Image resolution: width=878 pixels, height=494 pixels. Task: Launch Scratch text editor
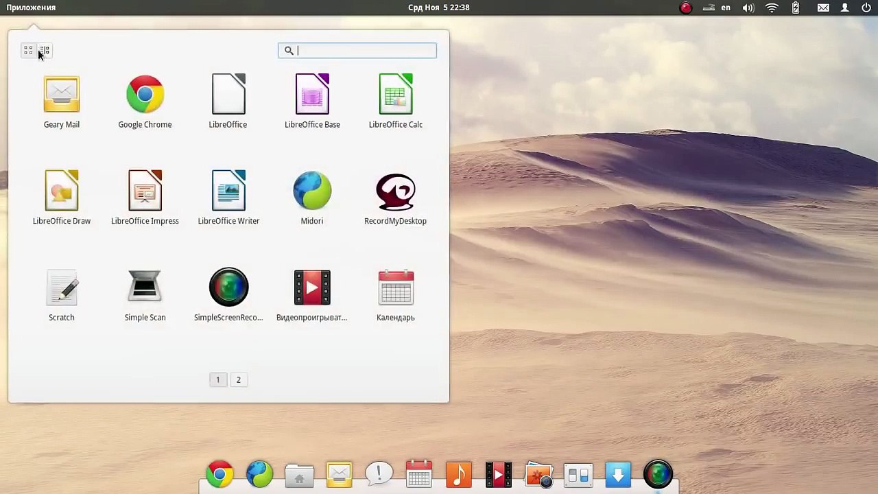coord(61,295)
